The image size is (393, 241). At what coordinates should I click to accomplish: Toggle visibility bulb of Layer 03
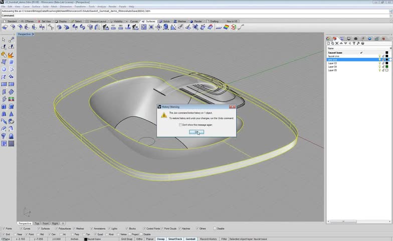379,63
